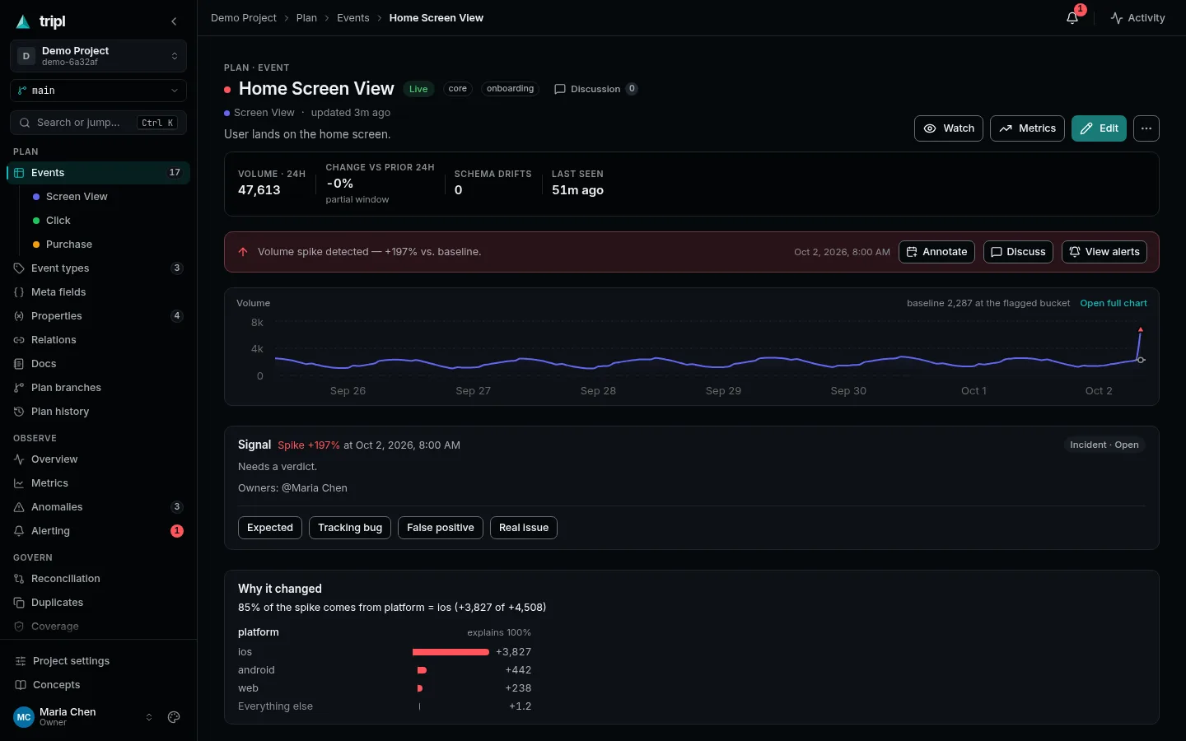Open the notification bell
The image size is (1186, 741).
1072,17
